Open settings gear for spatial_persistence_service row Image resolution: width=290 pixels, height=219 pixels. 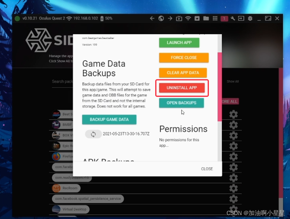coord(233,199)
